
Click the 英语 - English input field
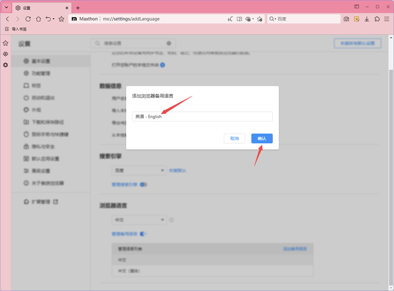[x=202, y=116]
